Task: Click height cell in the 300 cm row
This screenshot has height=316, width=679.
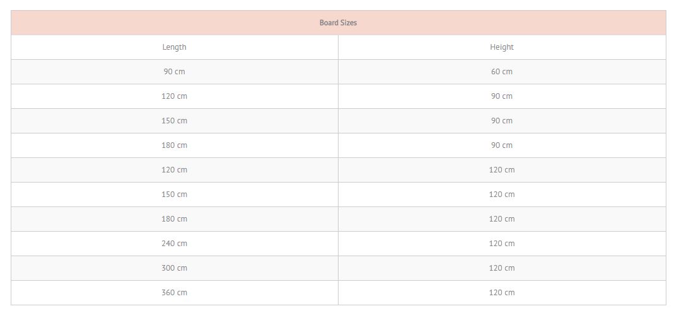Action: click(x=502, y=268)
